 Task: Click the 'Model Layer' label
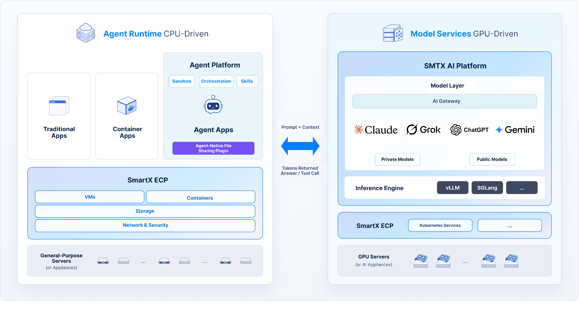[x=448, y=86]
